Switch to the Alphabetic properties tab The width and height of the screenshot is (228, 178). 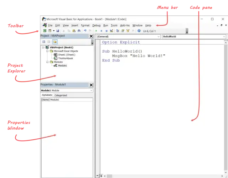[47, 95]
